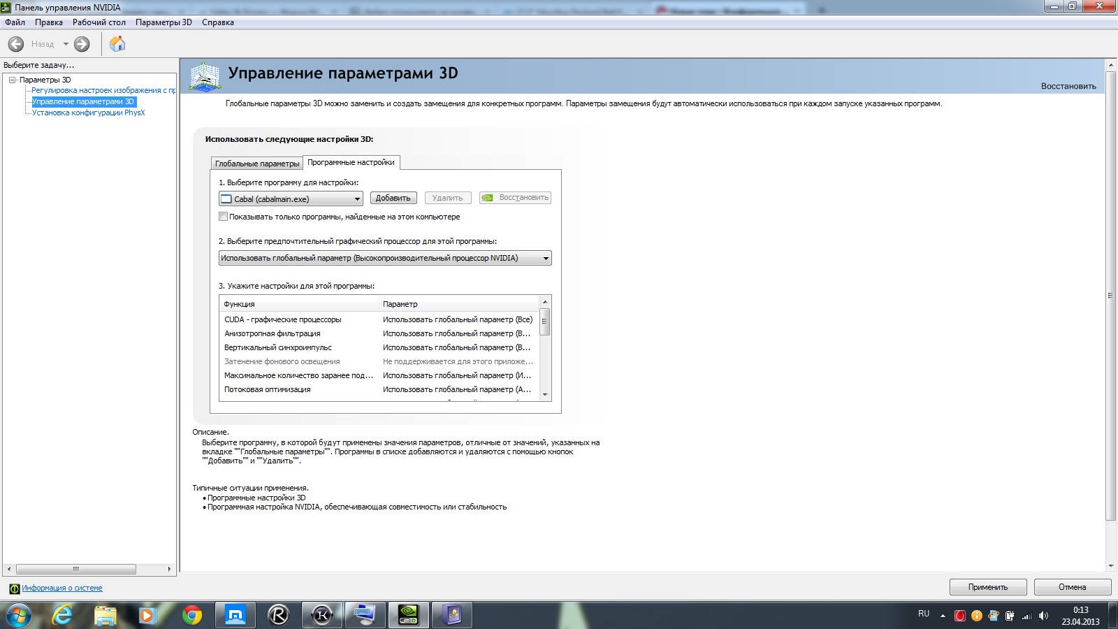The width and height of the screenshot is (1118, 629).
Task: Collapse the Параметры 3D tree node
Action: [x=13, y=80]
